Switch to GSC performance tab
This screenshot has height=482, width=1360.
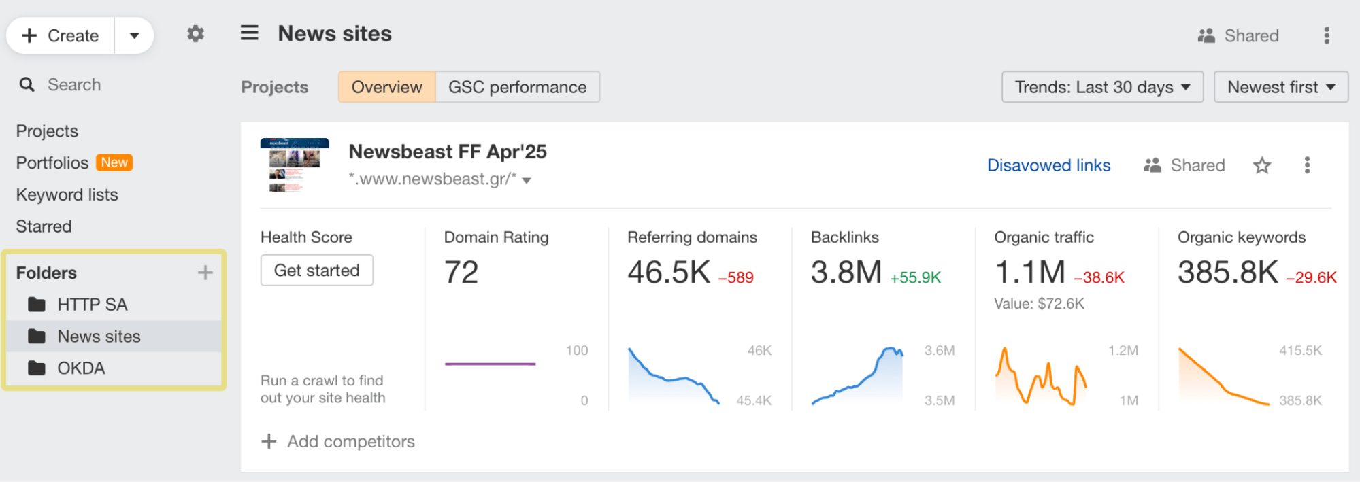517,87
